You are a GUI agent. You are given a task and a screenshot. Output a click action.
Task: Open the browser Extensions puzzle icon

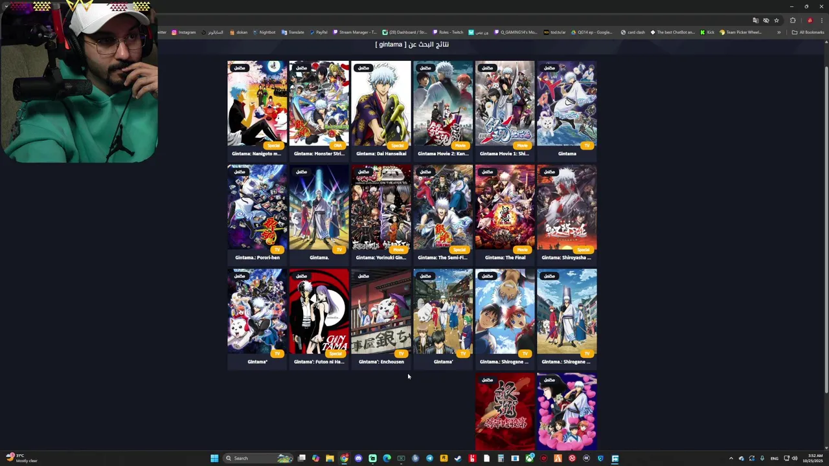point(793,20)
